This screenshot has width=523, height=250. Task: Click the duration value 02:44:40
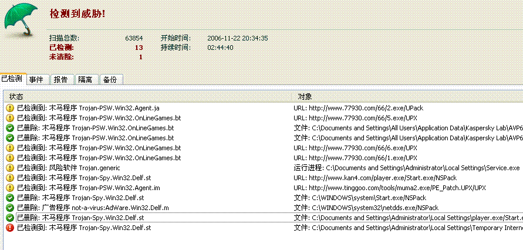[x=220, y=48]
